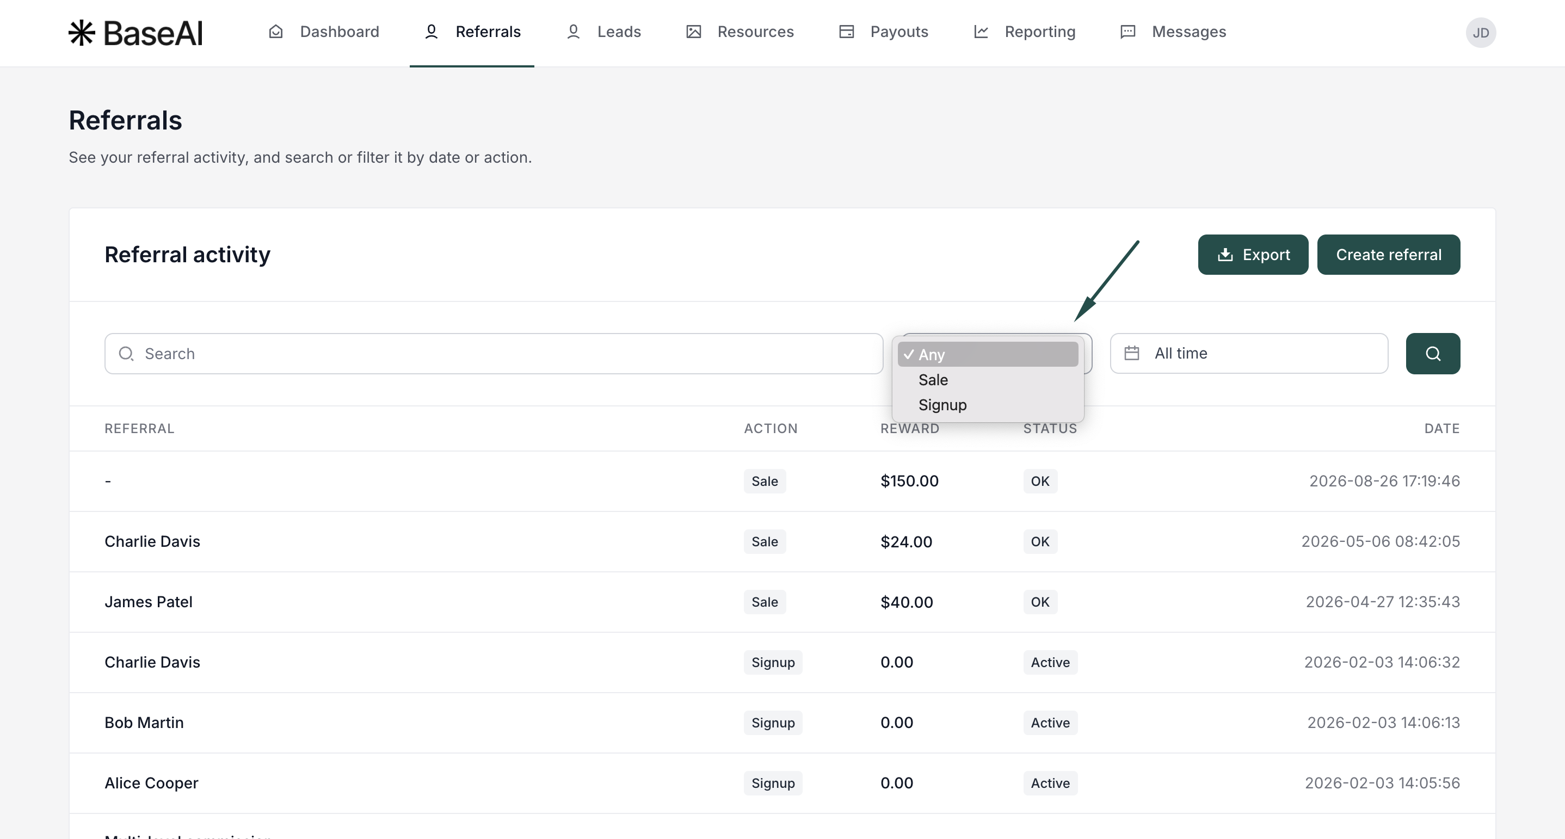Focus the Search input field
The height and width of the screenshot is (839, 1565).
[494, 354]
